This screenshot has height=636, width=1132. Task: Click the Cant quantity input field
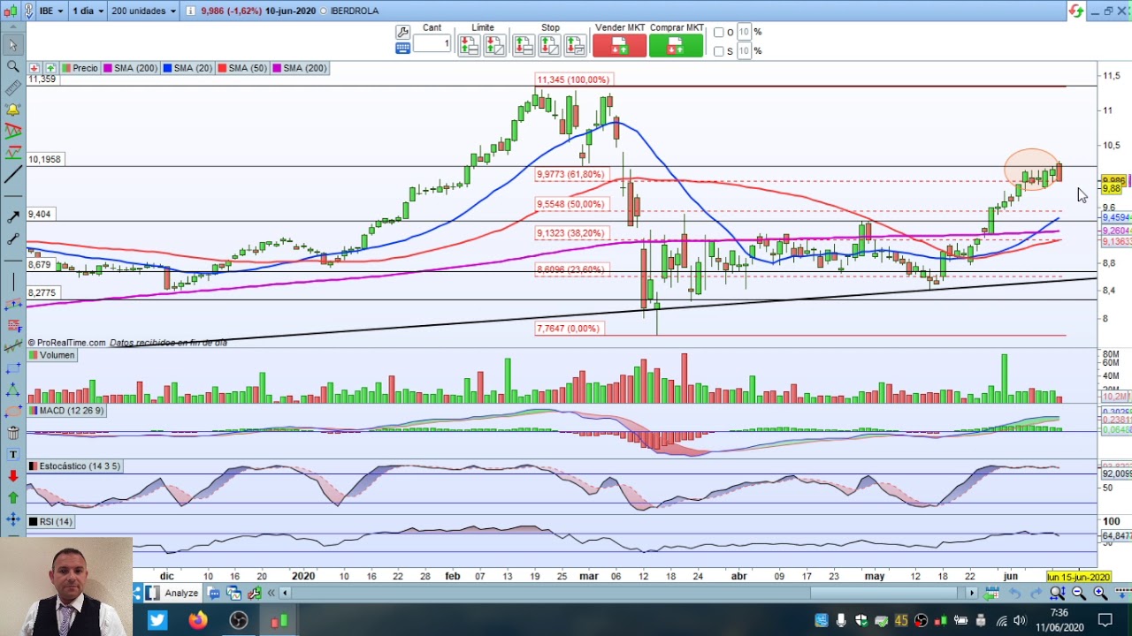pos(432,43)
